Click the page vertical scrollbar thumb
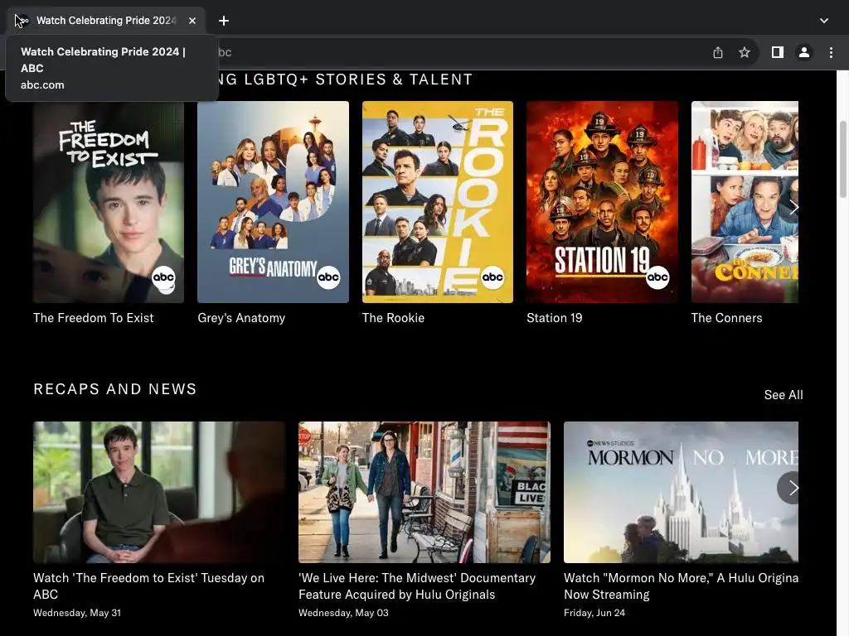849x636 pixels. click(843, 160)
